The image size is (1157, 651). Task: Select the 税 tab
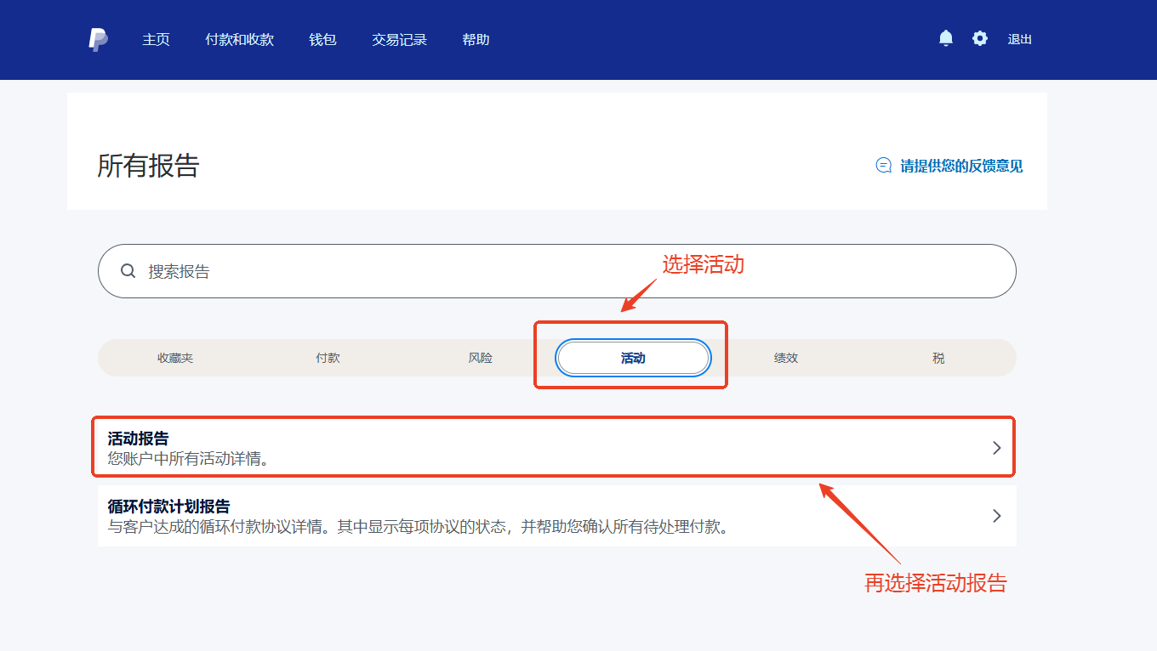click(x=938, y=358)
